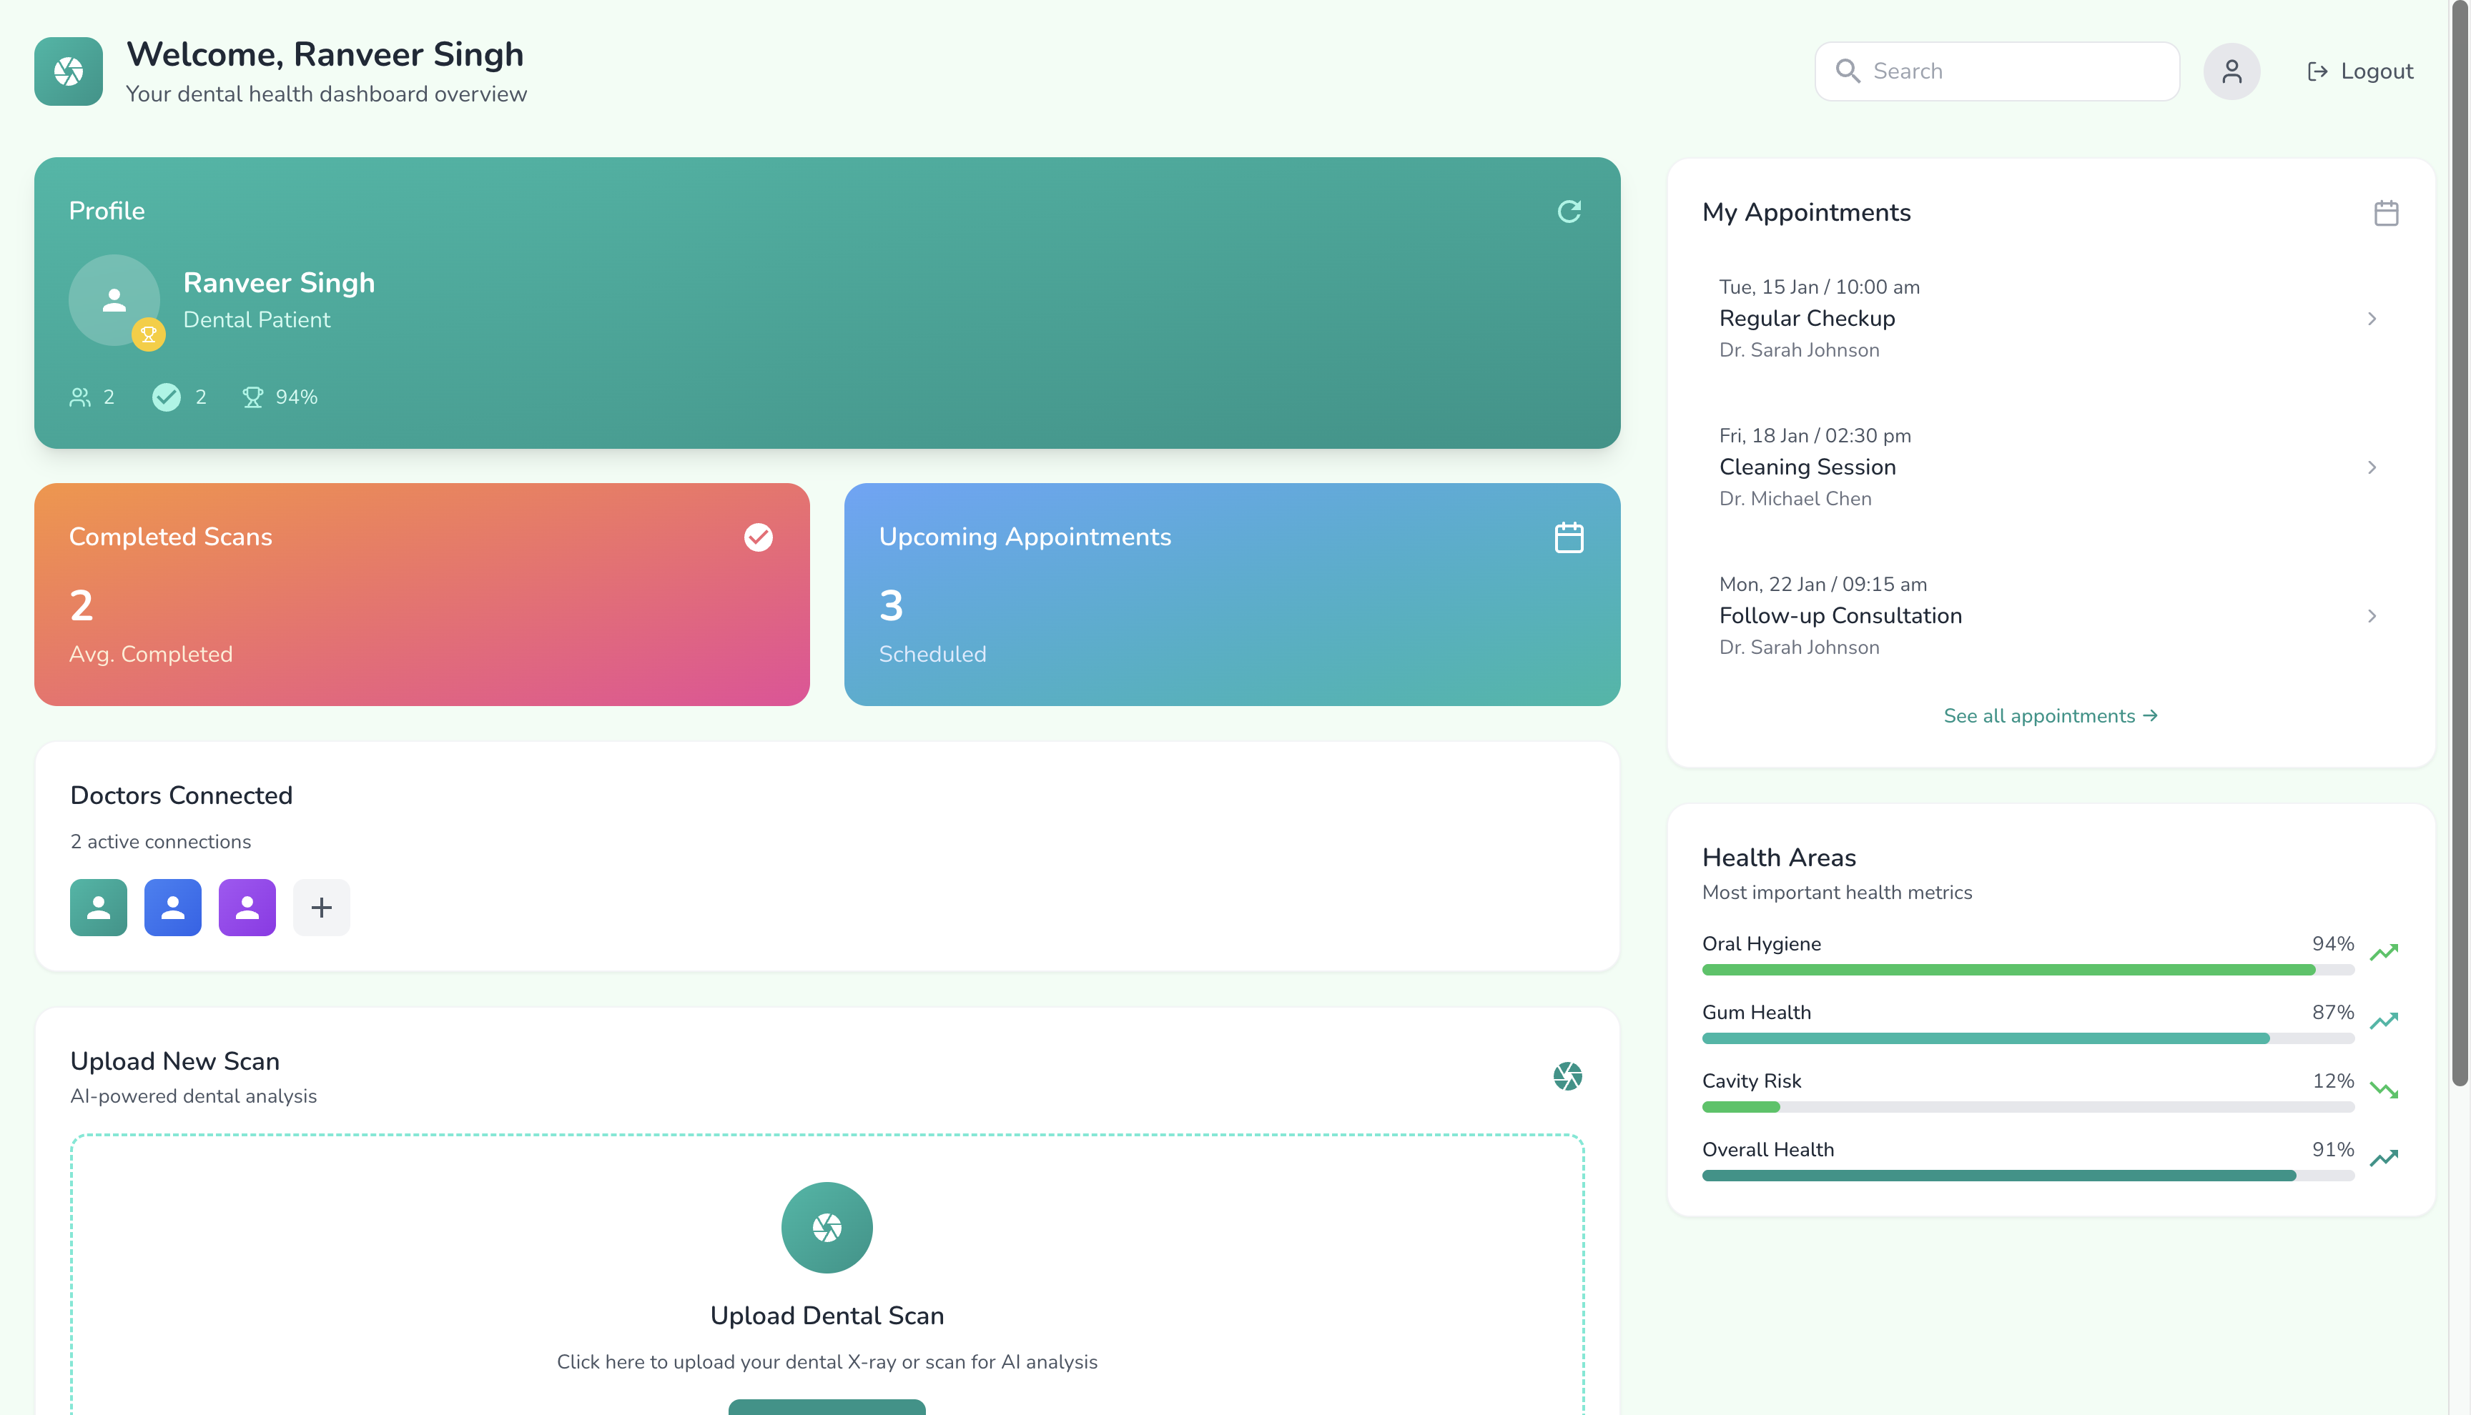
Task: Click the gold trophy badge on avatar
Action: tap(148, 334)
